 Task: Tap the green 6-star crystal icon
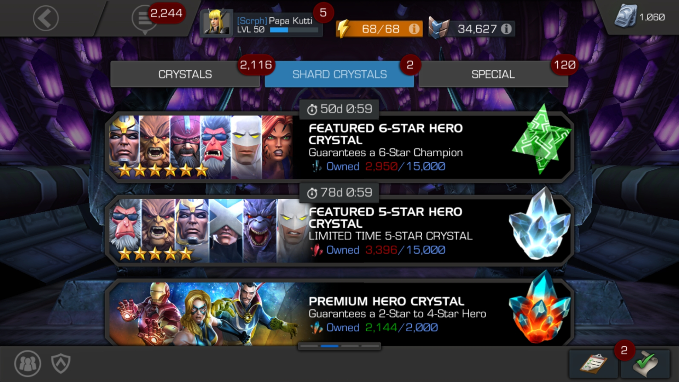[541, 140]
